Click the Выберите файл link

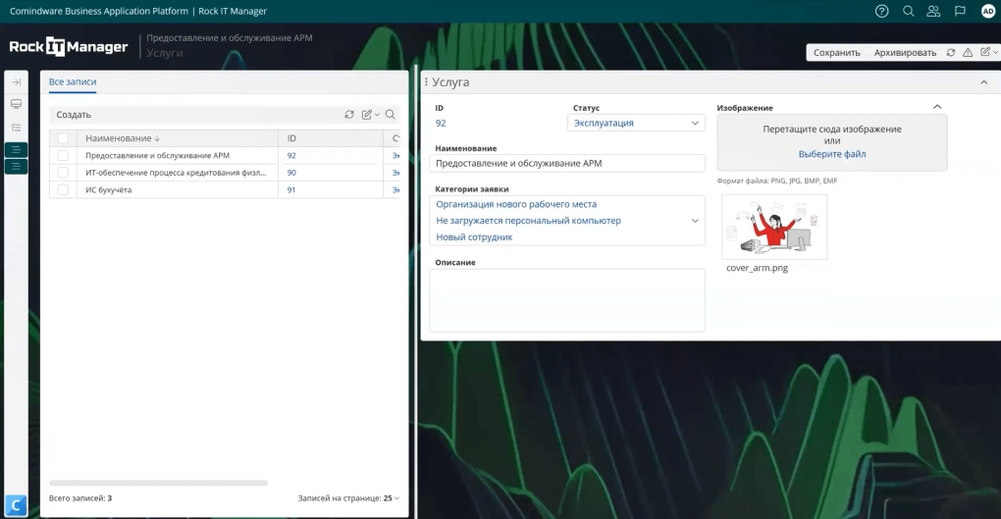tap(831, 154)
